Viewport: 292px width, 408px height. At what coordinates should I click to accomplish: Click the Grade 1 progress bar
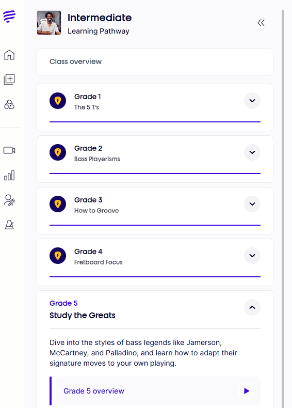point(155,121)
